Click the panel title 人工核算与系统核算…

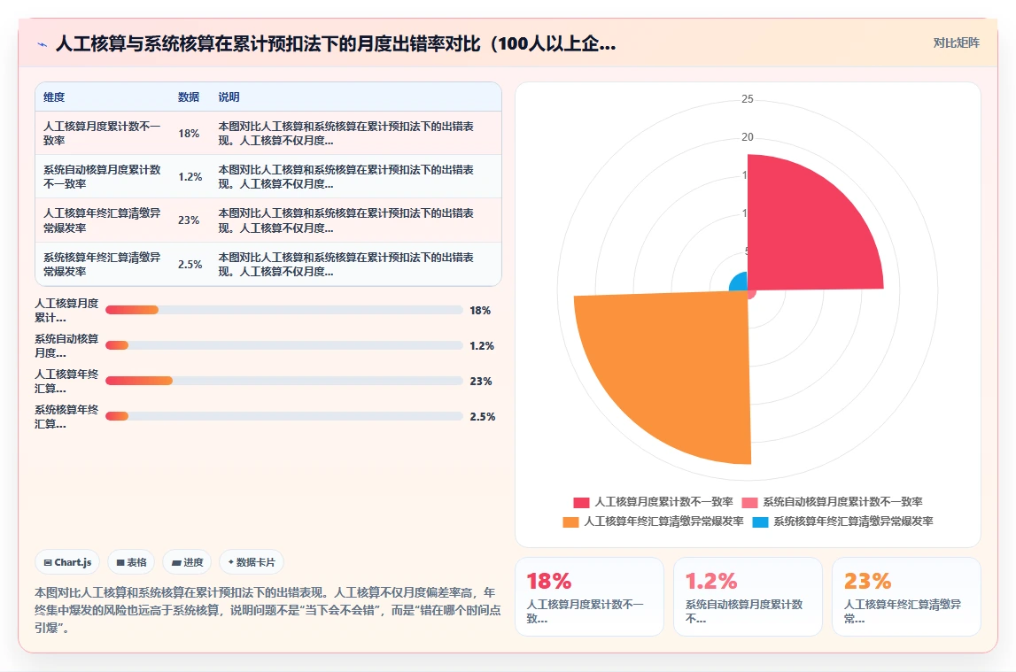[336, 44]
